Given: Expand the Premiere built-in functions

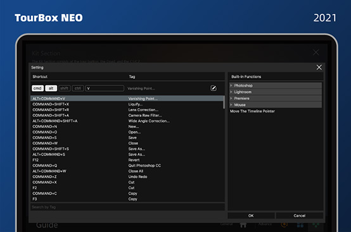Looking at the screenshot, I should [x=276, y=98].
